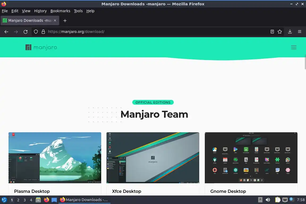Bookmark this page with the star
The image size is (306, 204).
coord(280,32)
